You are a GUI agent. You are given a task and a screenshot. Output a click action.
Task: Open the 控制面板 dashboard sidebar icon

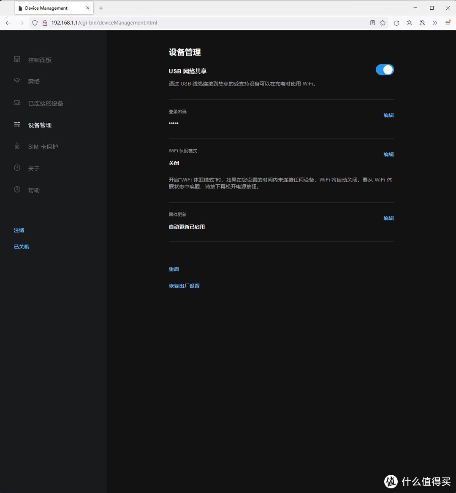(x=17, y=59)
